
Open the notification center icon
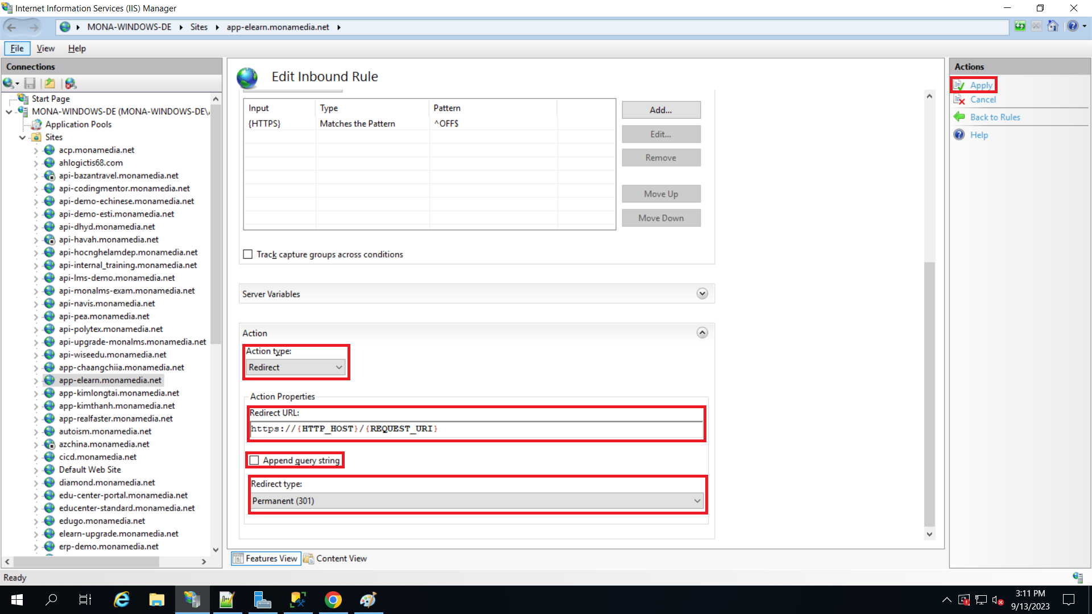(1069, 600)
